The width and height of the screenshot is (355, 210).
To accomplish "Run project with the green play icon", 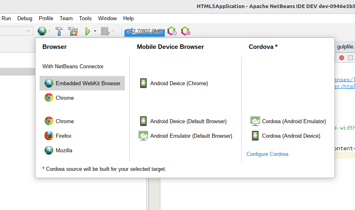I will coord(88,31).
